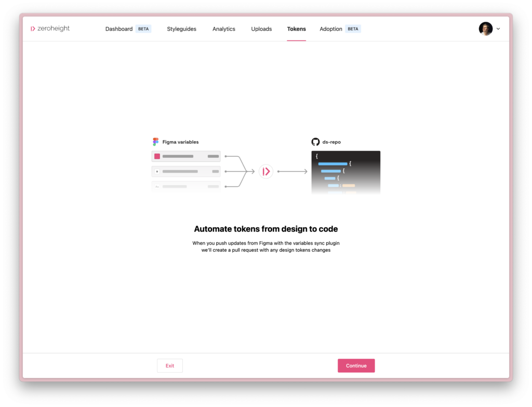Screen dimensions: 532x407
Task: Switch to the Styleguides tab
Action: (x=181, y=29)
